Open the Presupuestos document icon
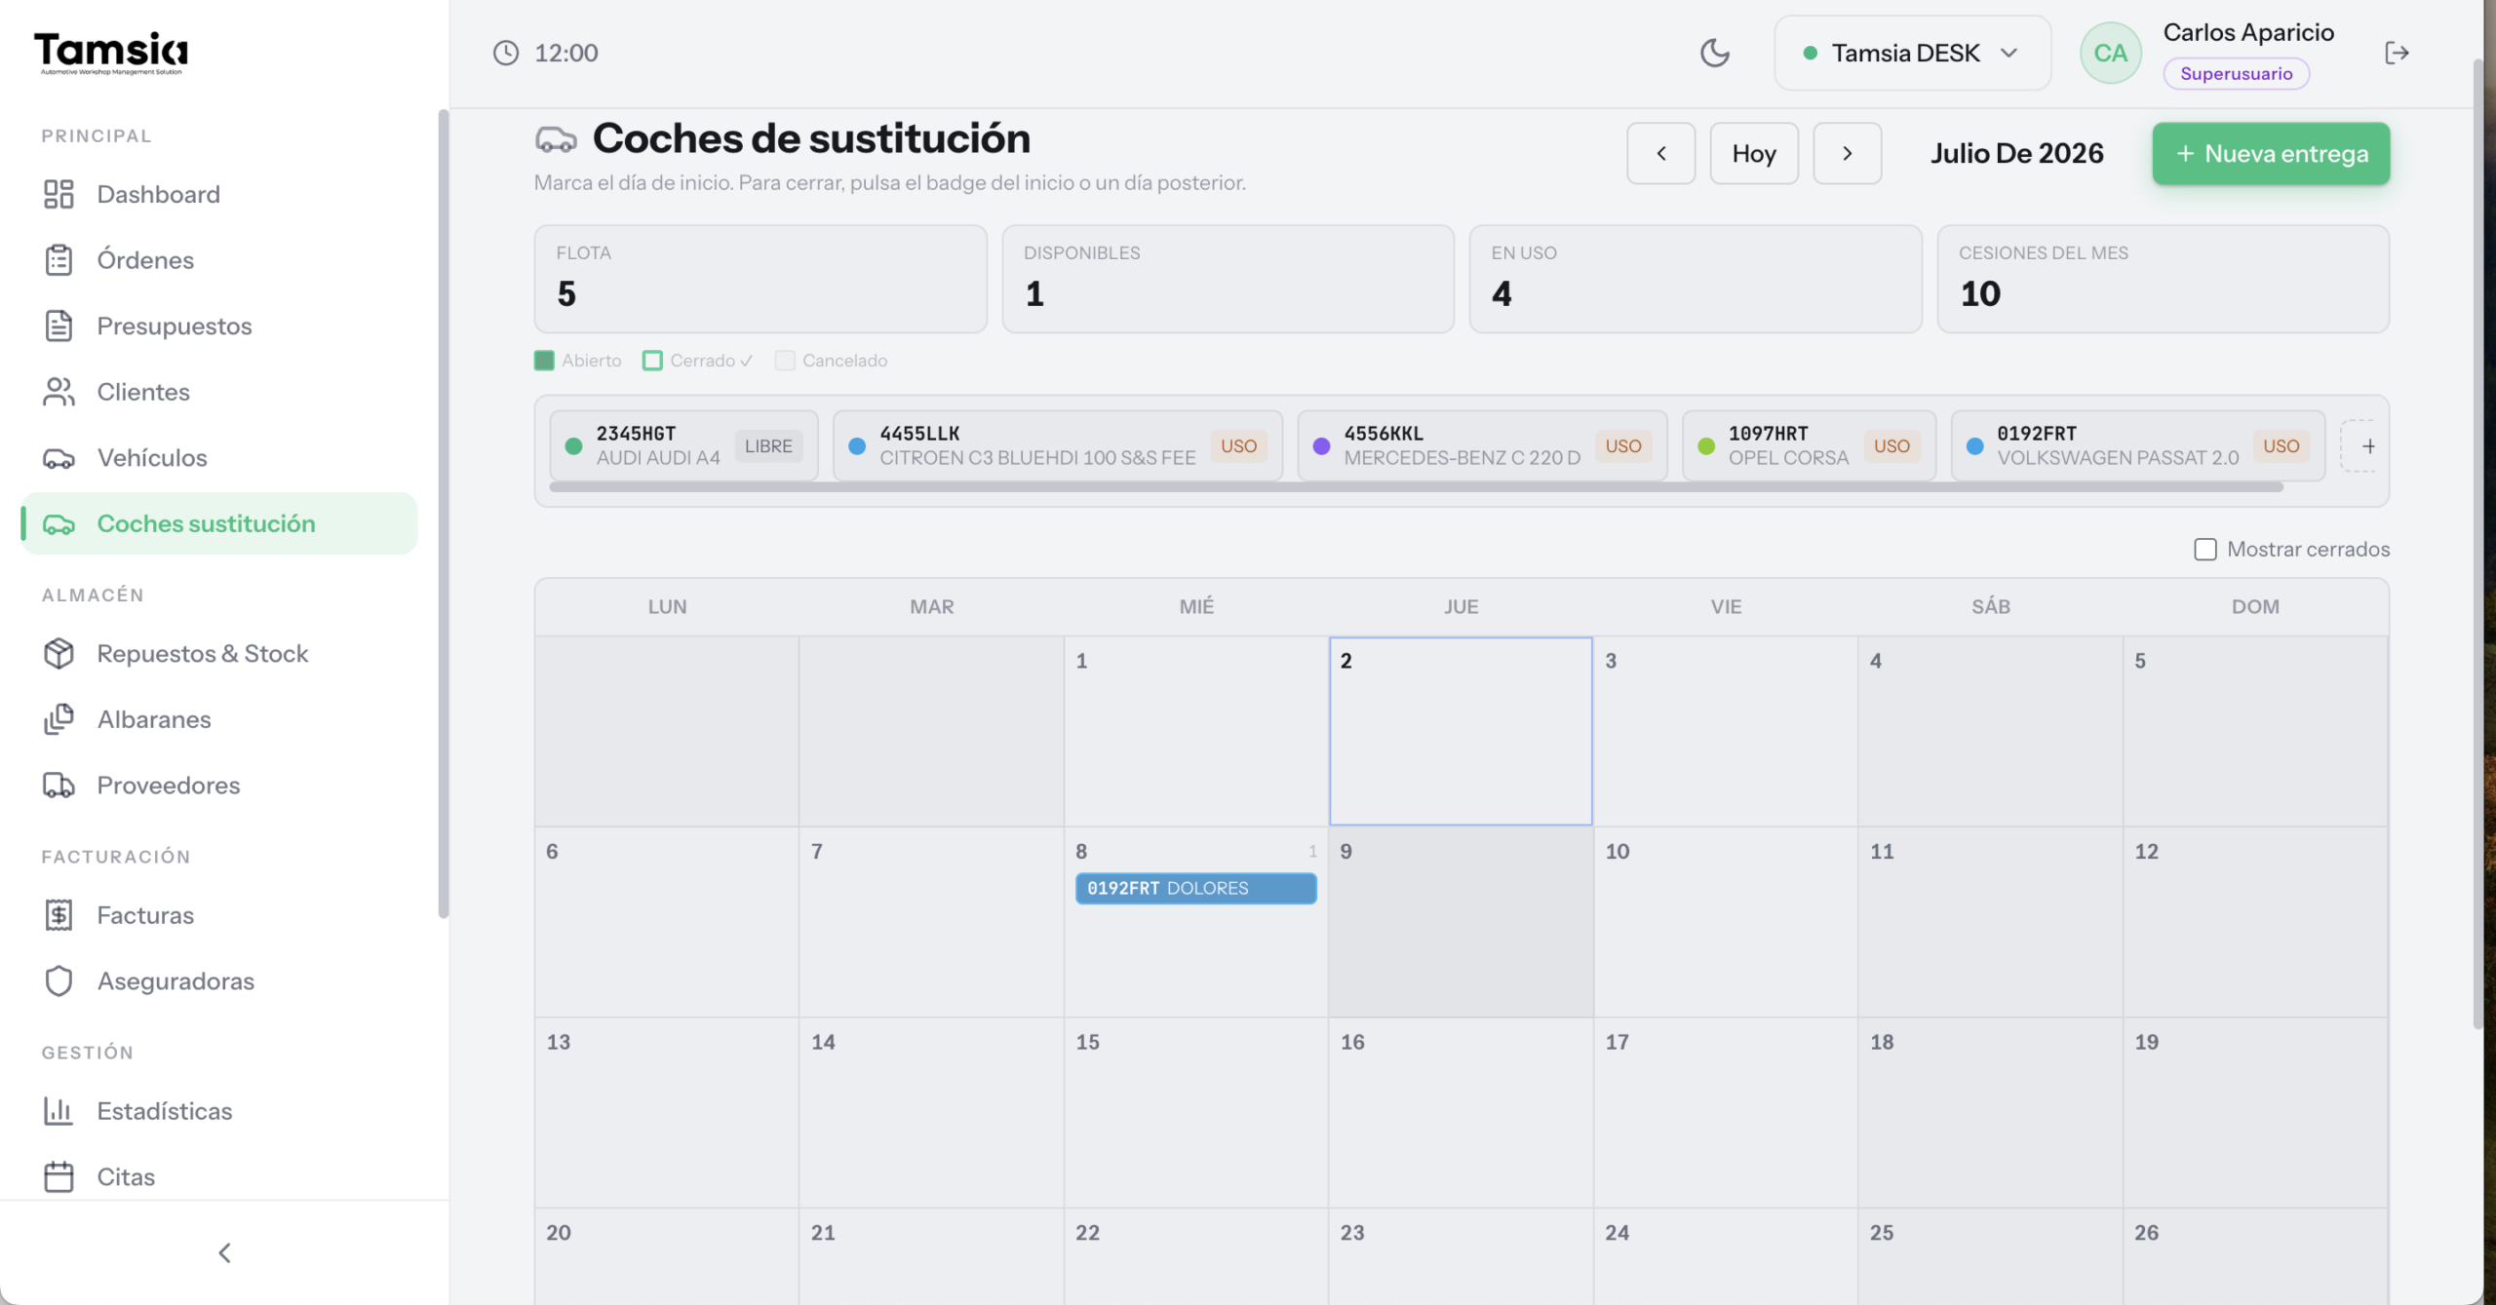The height and width of the screenshot is (1305, 2496). click(58, 326)
